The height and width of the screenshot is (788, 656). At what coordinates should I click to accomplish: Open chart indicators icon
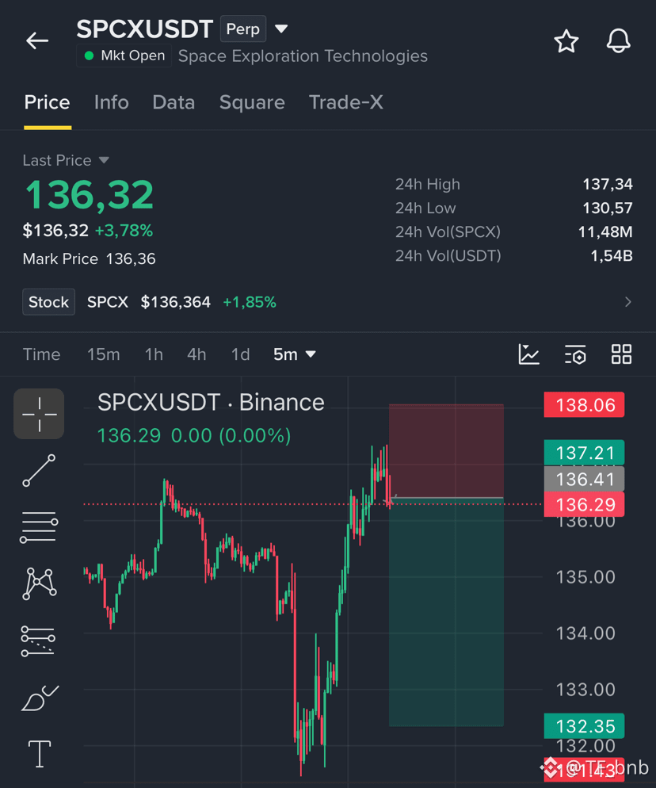tap(529, 354)
